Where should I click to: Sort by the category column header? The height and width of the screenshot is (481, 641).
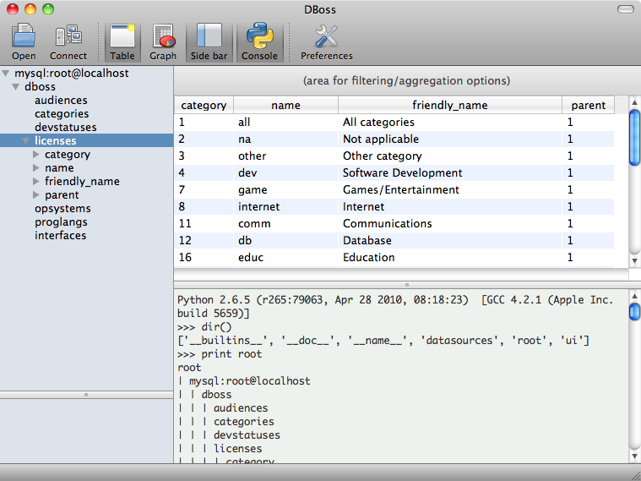click(x=204, y=105)
